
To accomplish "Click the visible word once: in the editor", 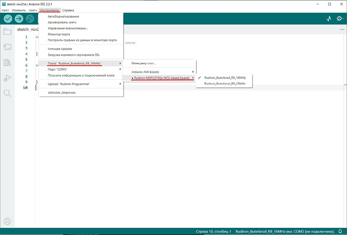I will coord(131,43).
